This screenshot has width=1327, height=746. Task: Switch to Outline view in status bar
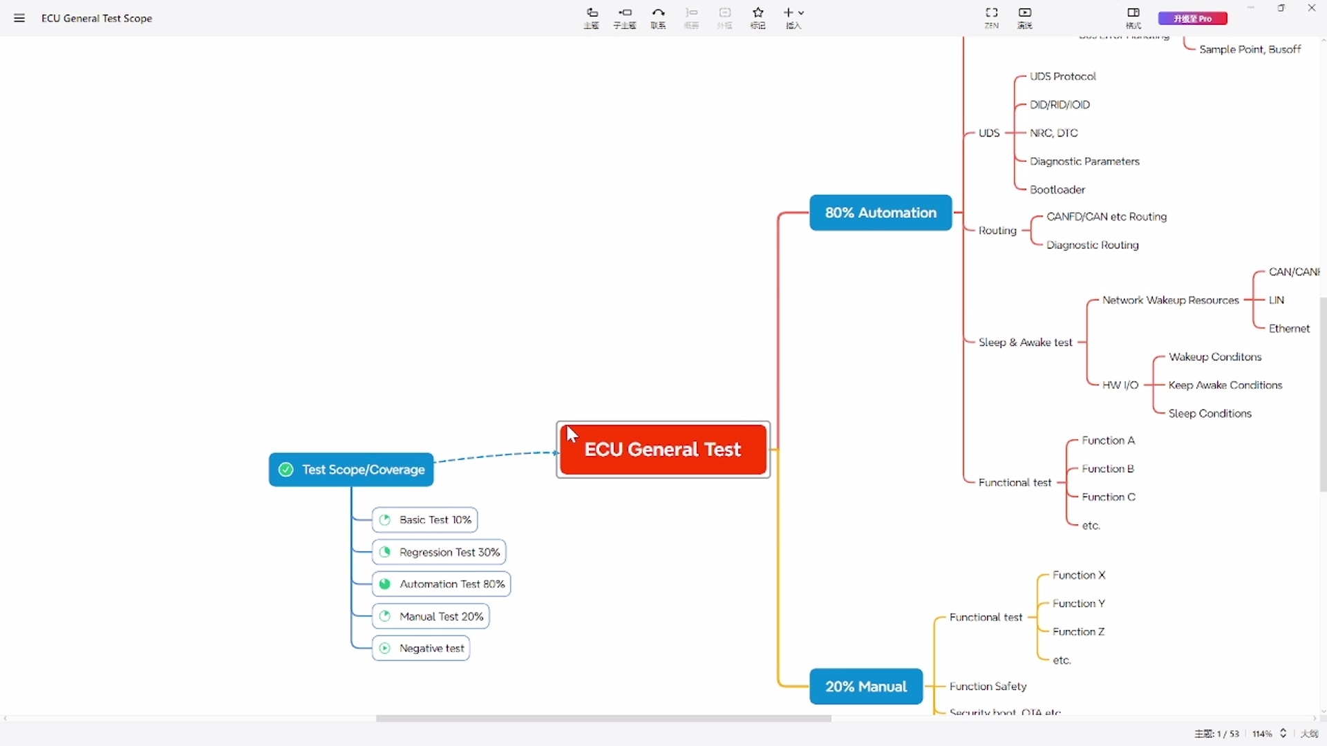[1309, 734]
